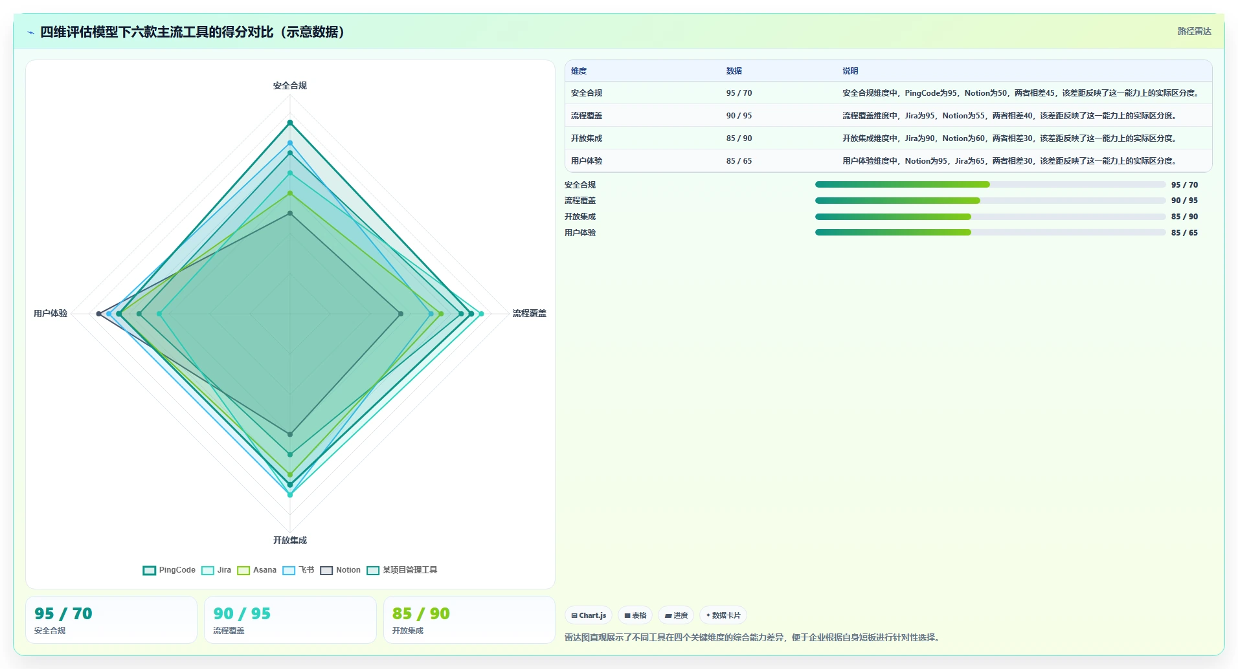Select the 用户体验 table row cell
Screen dimensions: 1238x669
pyautogui.click(x=587, y=161)
